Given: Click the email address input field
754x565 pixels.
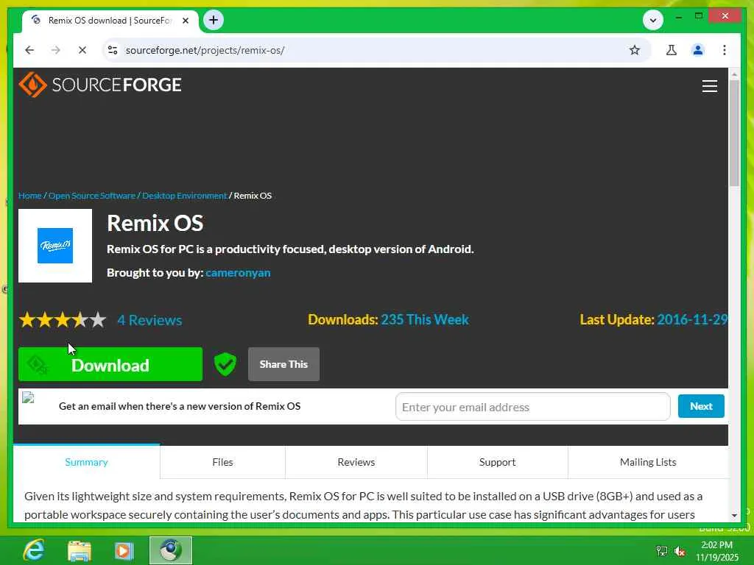Looking at the screenshot, I should 533,406.
